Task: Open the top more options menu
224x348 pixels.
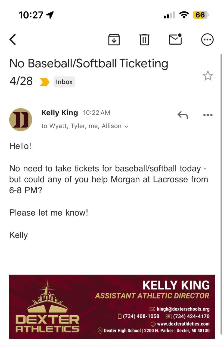Action: point(207,40)
